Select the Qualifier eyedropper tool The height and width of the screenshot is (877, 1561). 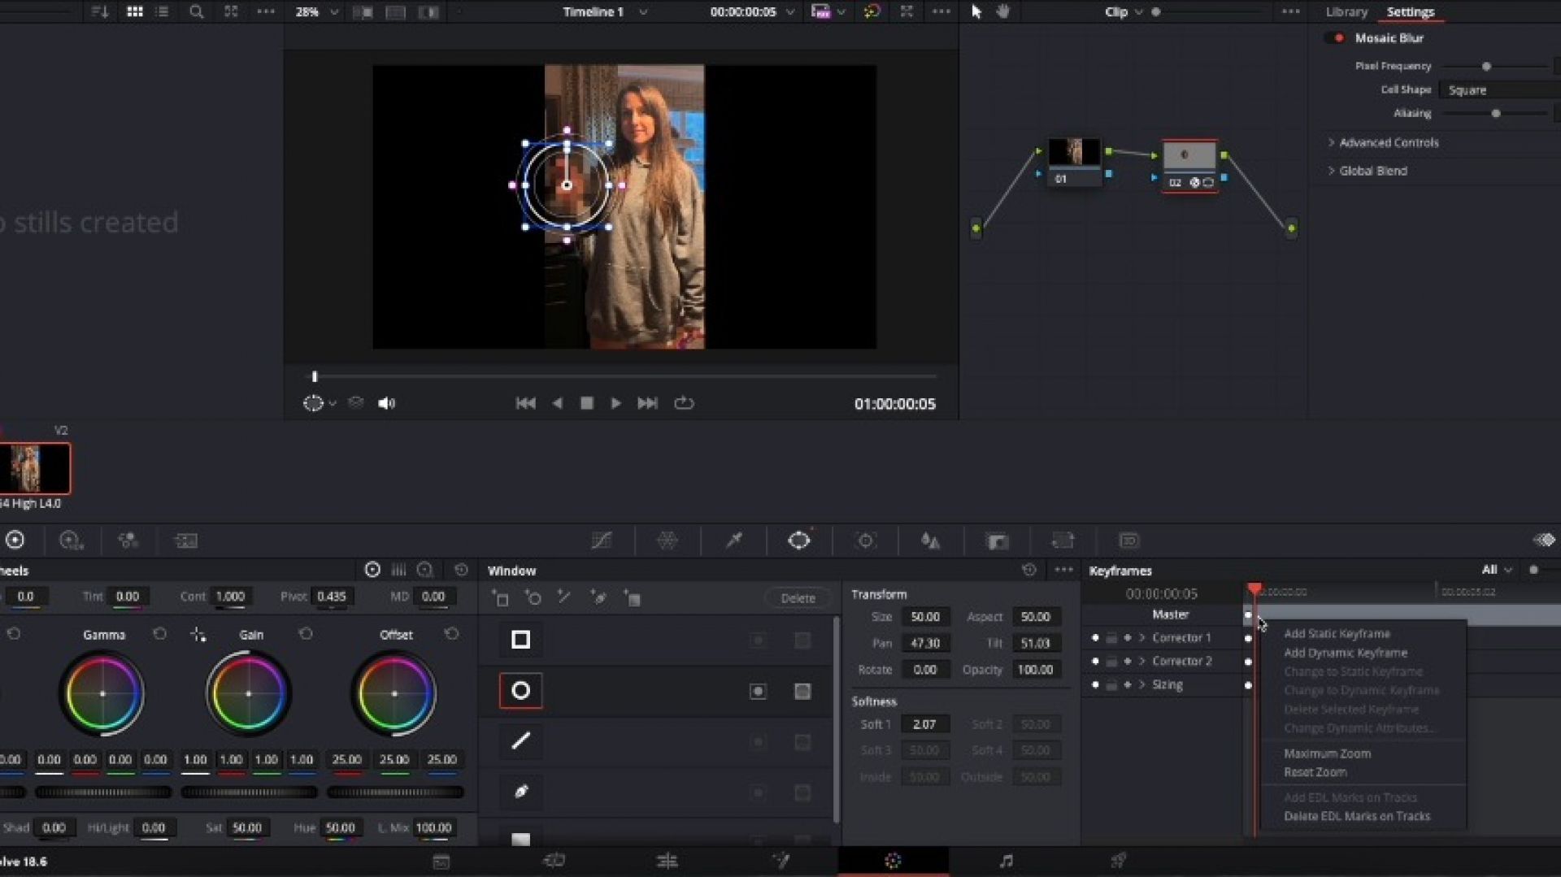(x=733, y=541)
